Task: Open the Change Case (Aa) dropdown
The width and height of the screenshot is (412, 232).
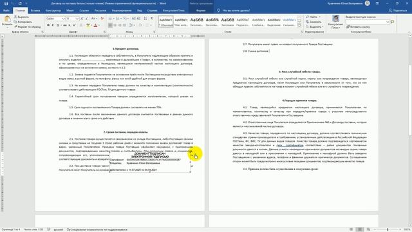Action: click(x=94, y=19)
